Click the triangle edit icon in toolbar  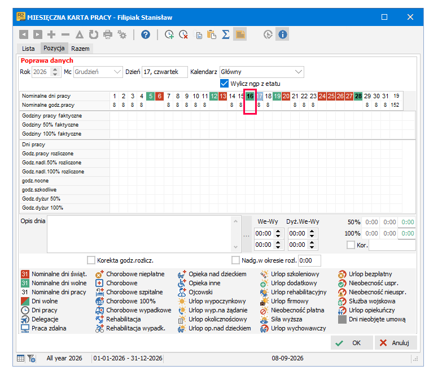coord(80,34)
